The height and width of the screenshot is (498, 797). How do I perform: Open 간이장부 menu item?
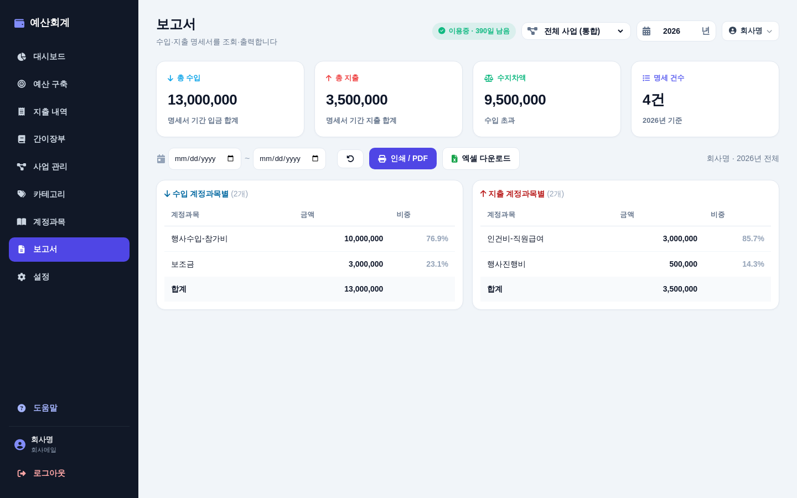(x=69, y=139)
